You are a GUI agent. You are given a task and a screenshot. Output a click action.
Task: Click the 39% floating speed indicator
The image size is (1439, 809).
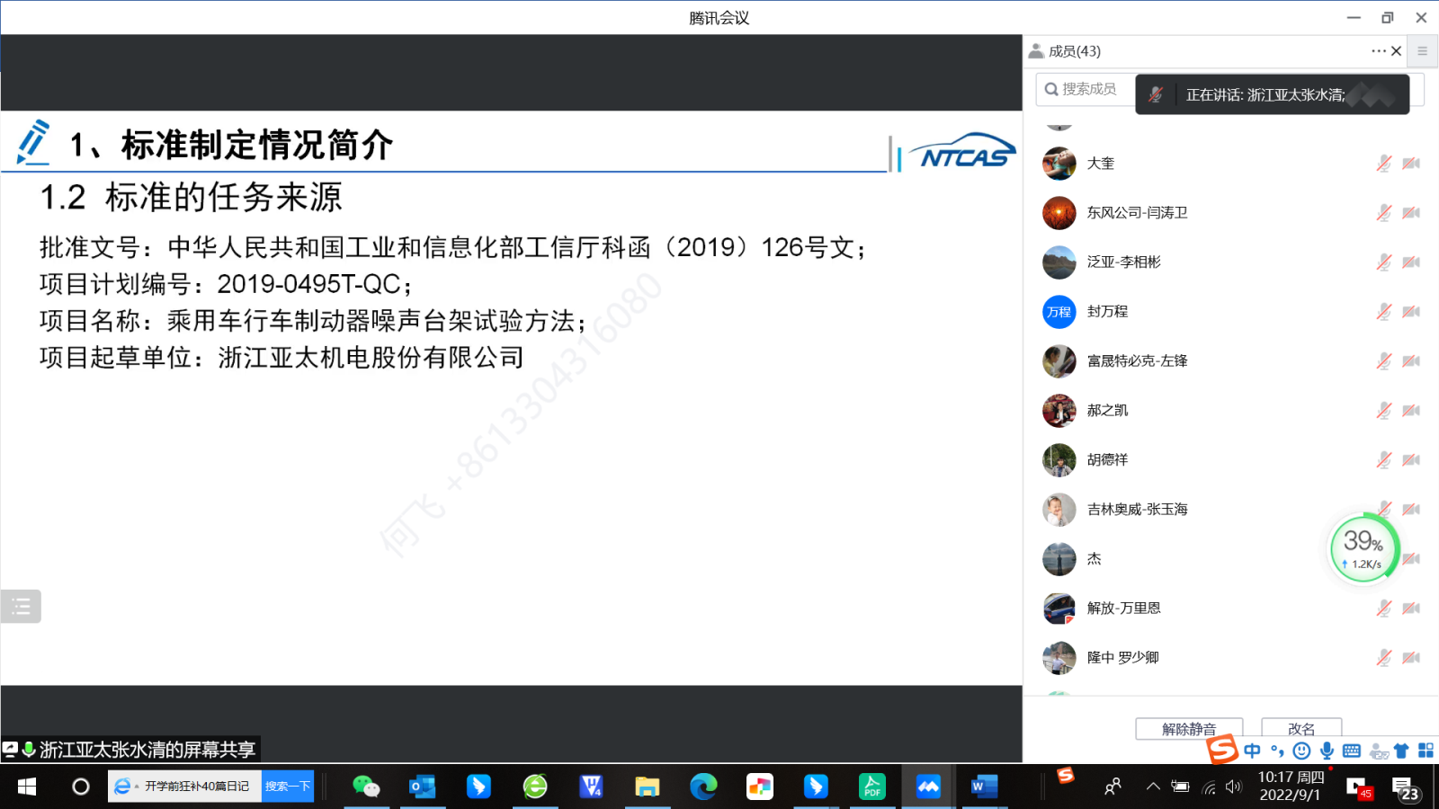[x=1363, y=547]
